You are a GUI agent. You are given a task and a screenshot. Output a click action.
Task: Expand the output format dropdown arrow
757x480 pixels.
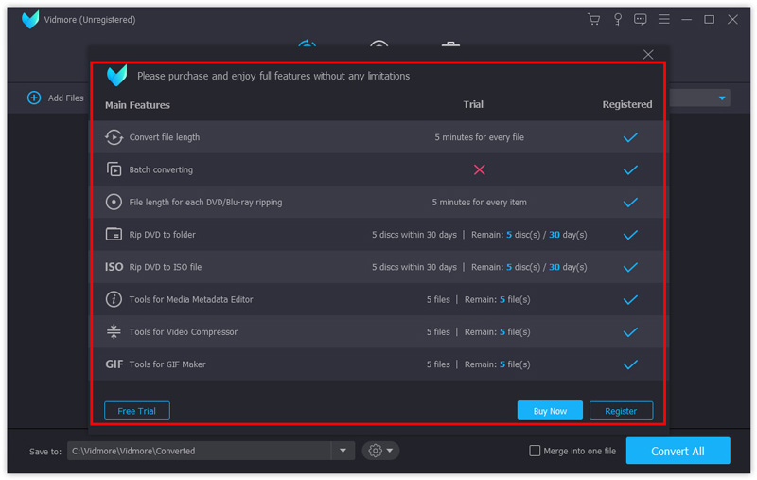tap(722, 98)
